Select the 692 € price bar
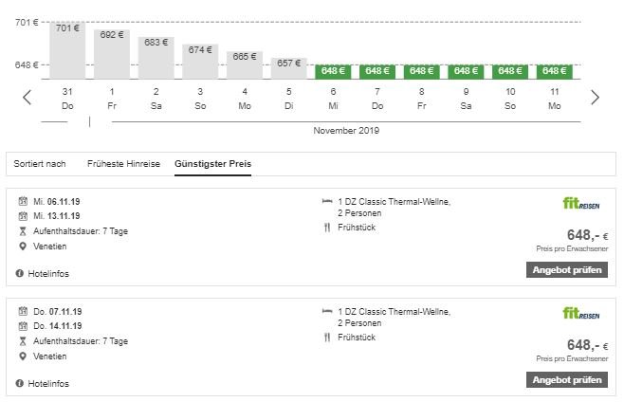Image resolution: width=624 pixels, height=402 pixels. (x=112, y=54)
